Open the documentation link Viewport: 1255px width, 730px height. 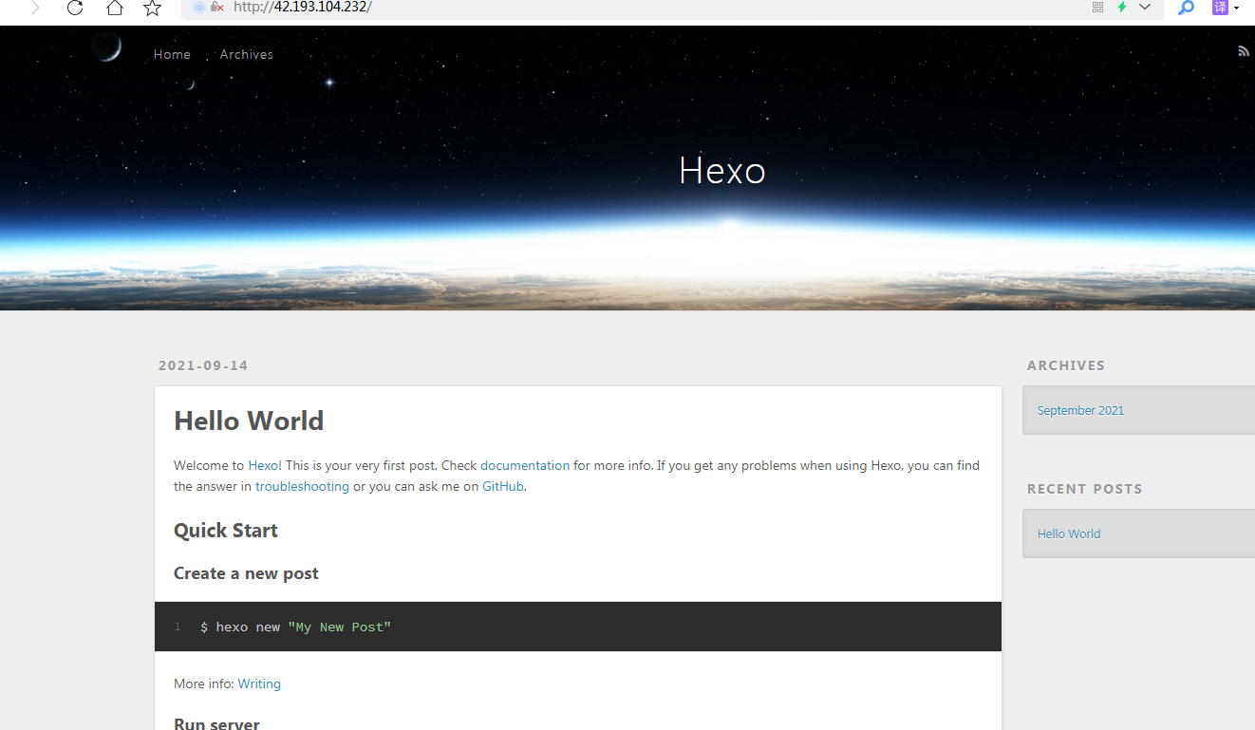525,465
